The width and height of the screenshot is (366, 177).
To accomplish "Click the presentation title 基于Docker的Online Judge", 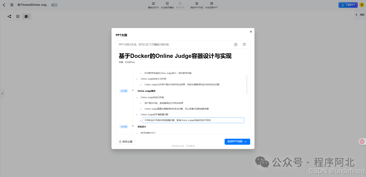I will coord(175,56).
